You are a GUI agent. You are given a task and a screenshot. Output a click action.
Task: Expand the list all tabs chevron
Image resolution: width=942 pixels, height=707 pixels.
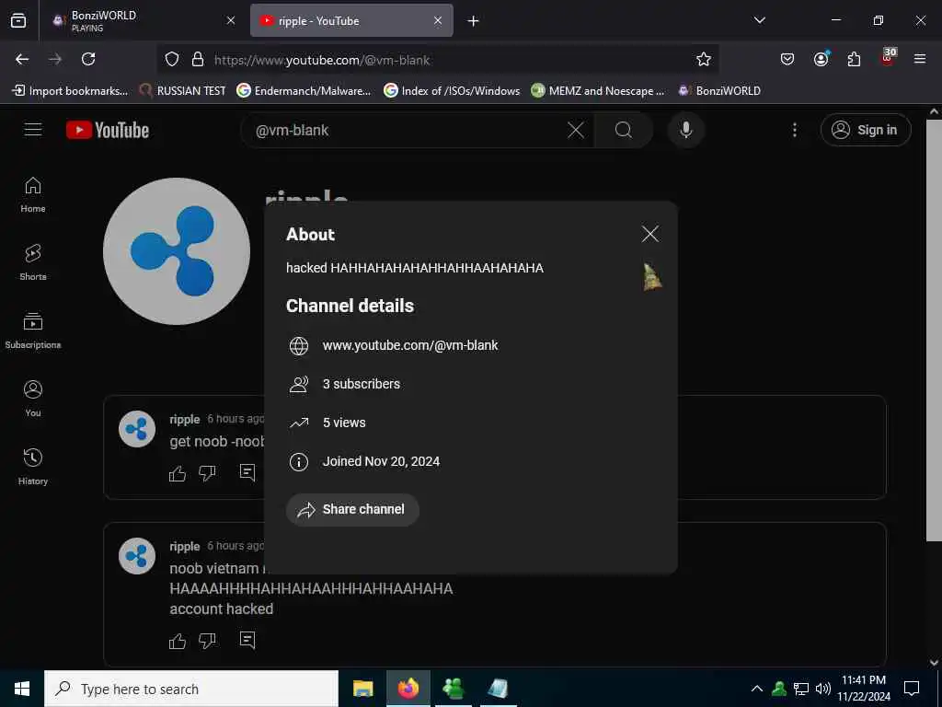[x=759, y=20]
